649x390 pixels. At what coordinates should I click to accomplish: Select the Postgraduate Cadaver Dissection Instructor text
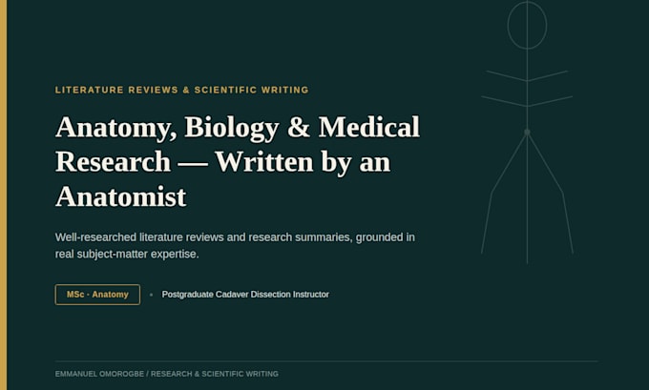[x=245, y=295]
